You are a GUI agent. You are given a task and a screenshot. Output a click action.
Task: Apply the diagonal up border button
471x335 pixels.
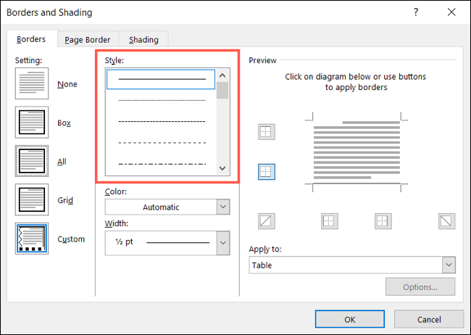click(x=266, y=221)
